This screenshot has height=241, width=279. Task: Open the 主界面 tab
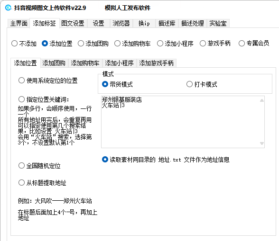pos(19,24)
